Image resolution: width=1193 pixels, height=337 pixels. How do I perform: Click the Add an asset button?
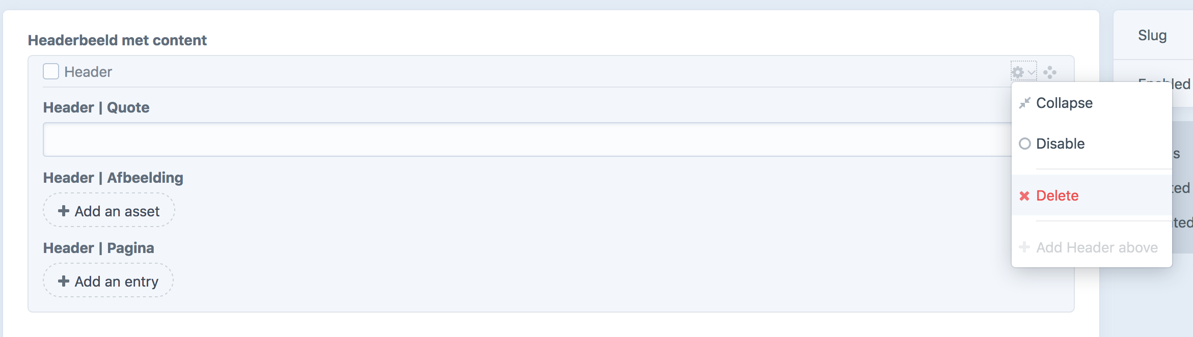tap(109, 210)
